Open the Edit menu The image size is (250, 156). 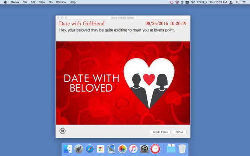(x=33, y=2)
